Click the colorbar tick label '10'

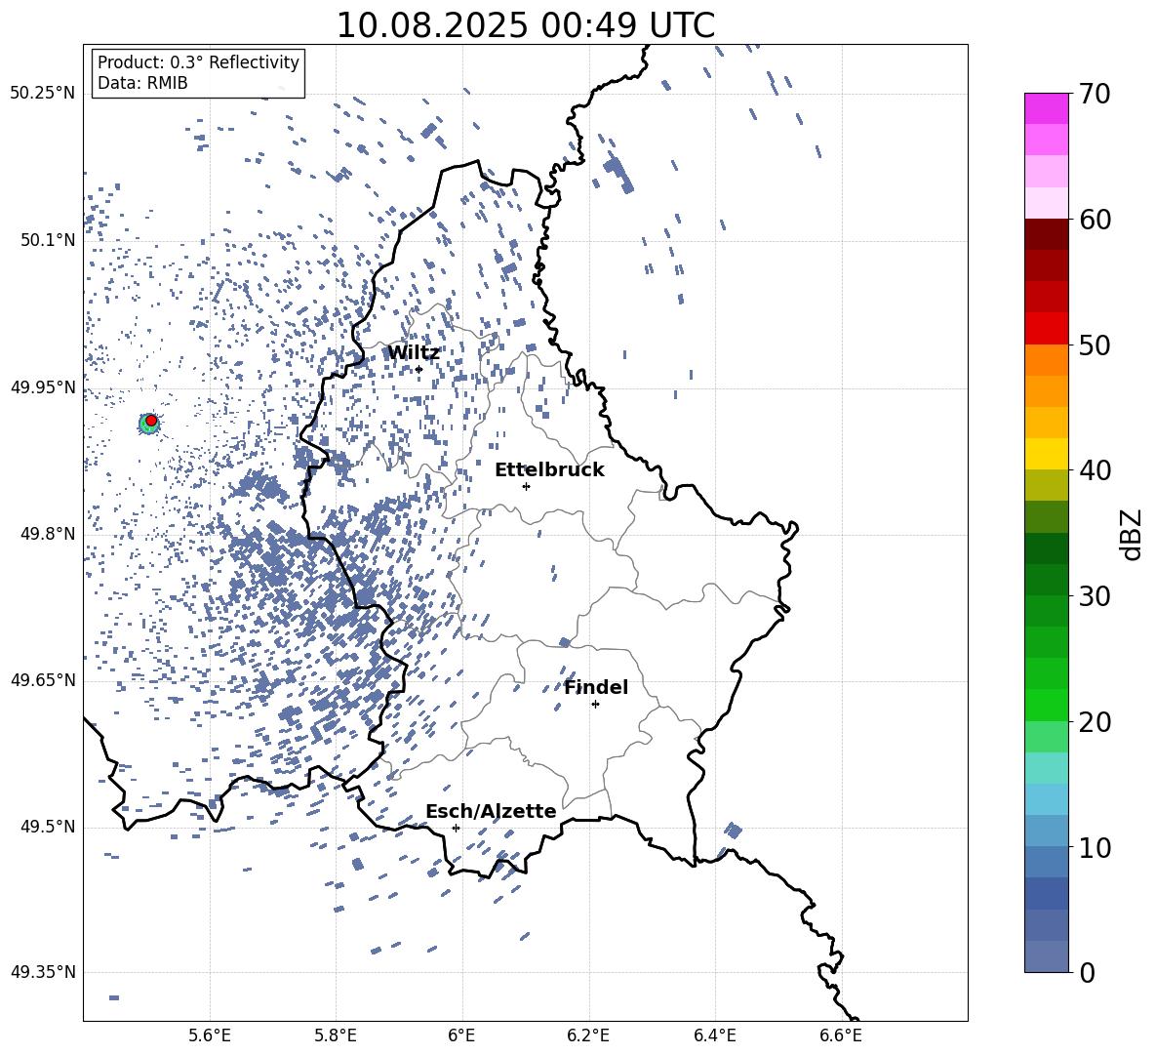coord(1095,848)
